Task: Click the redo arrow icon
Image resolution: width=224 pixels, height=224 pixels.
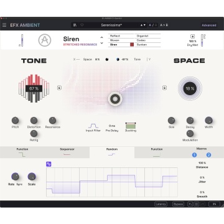Action: point(202,204)
